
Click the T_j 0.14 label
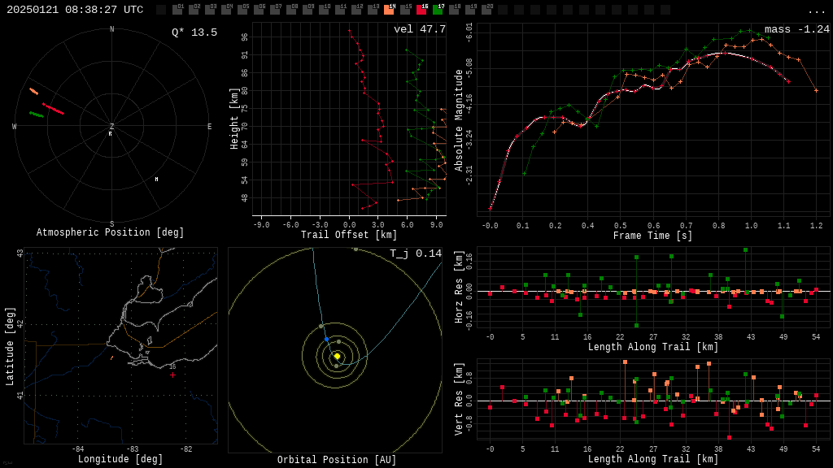416,253
